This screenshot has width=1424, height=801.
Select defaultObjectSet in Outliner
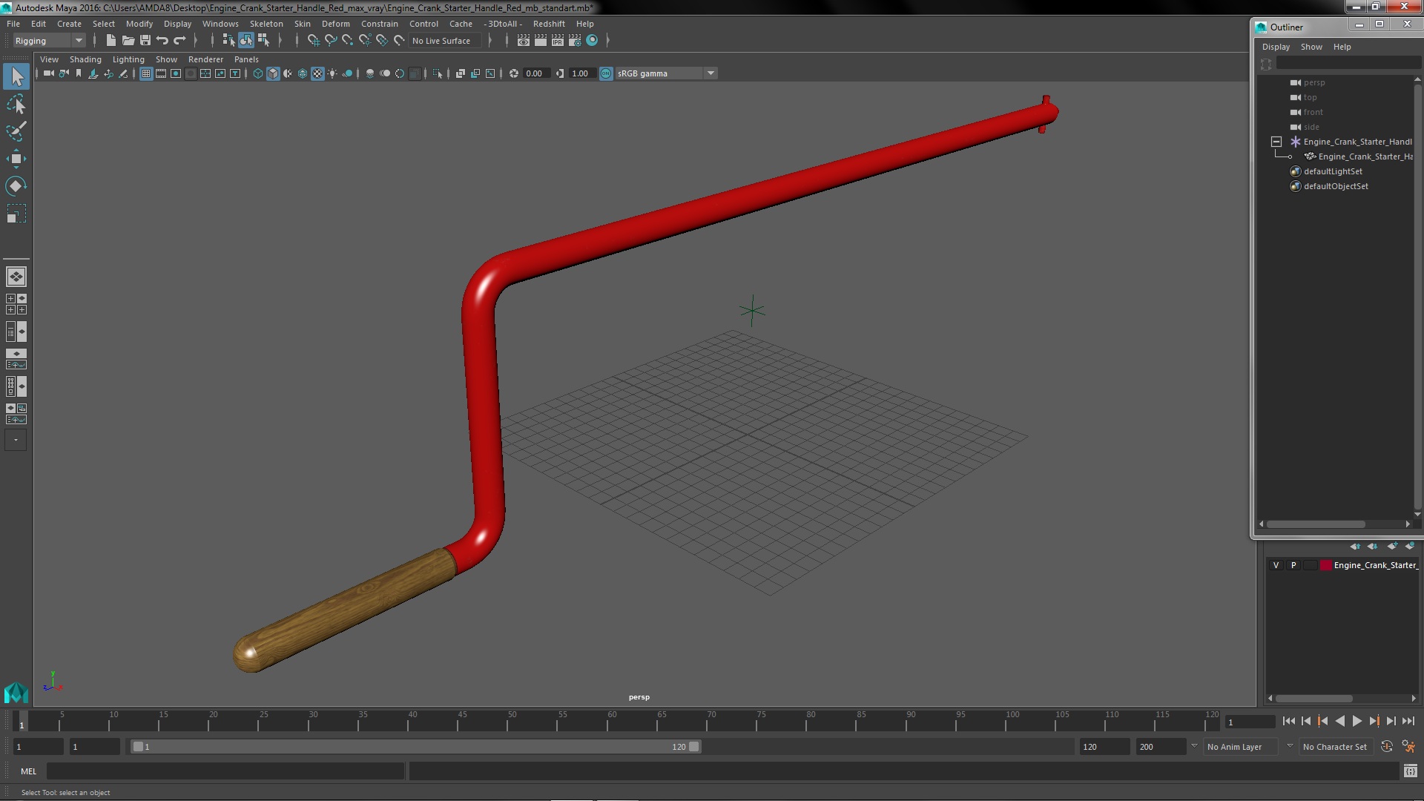[1336, 186]
